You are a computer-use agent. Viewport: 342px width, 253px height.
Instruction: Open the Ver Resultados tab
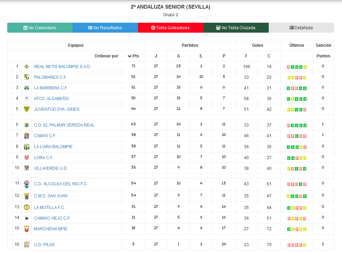click(x=105, y=28)
